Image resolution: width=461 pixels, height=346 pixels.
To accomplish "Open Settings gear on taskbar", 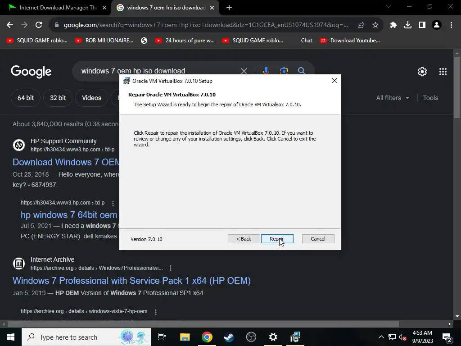I will (x=273, y=337).
